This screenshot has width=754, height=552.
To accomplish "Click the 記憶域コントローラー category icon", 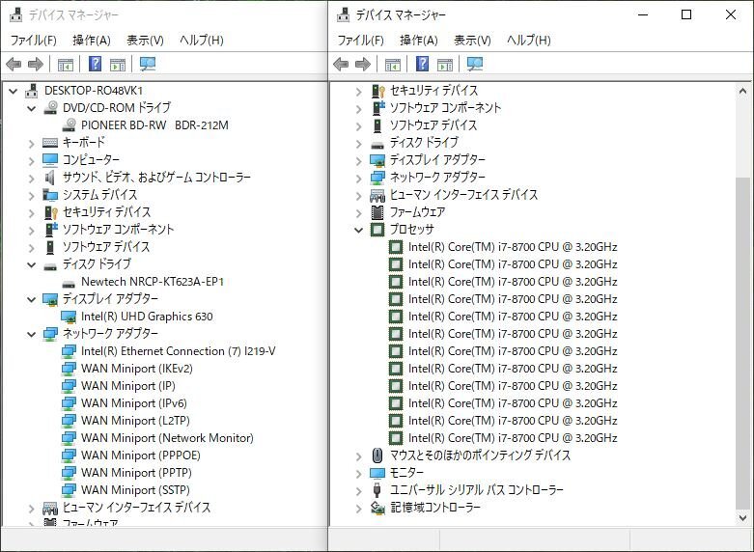I will tap(377, 508).
